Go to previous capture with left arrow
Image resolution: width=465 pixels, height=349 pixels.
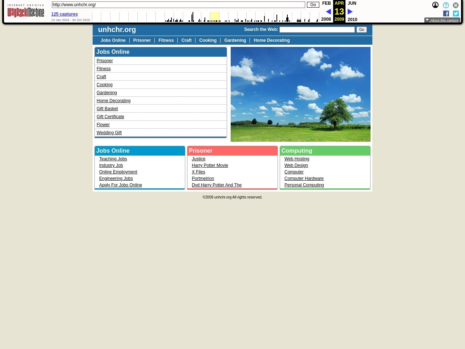(x=328, y=12)
